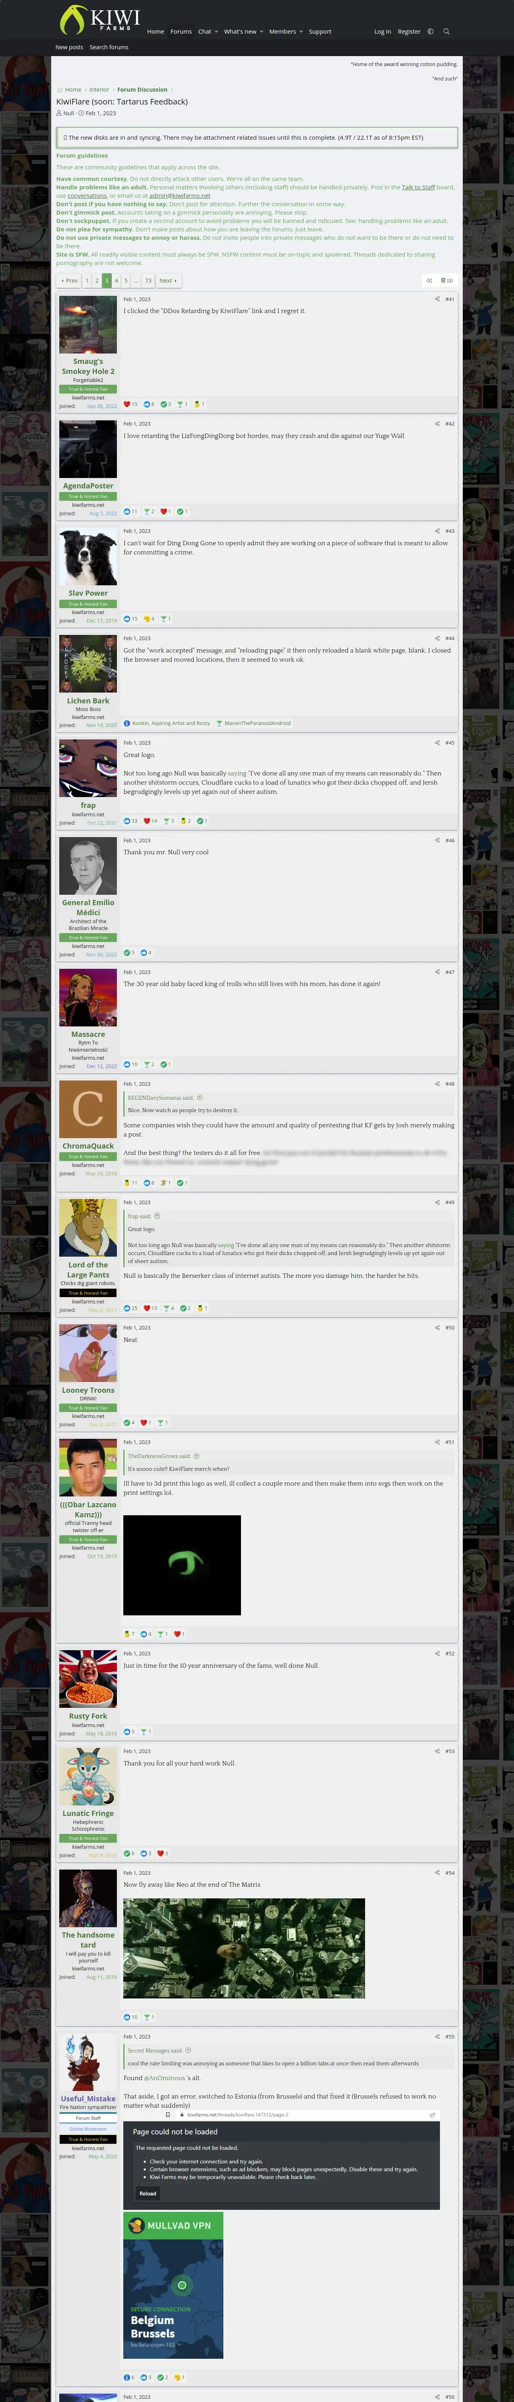
Task: Open post number #47 permalink
Action: click(450, 972)
